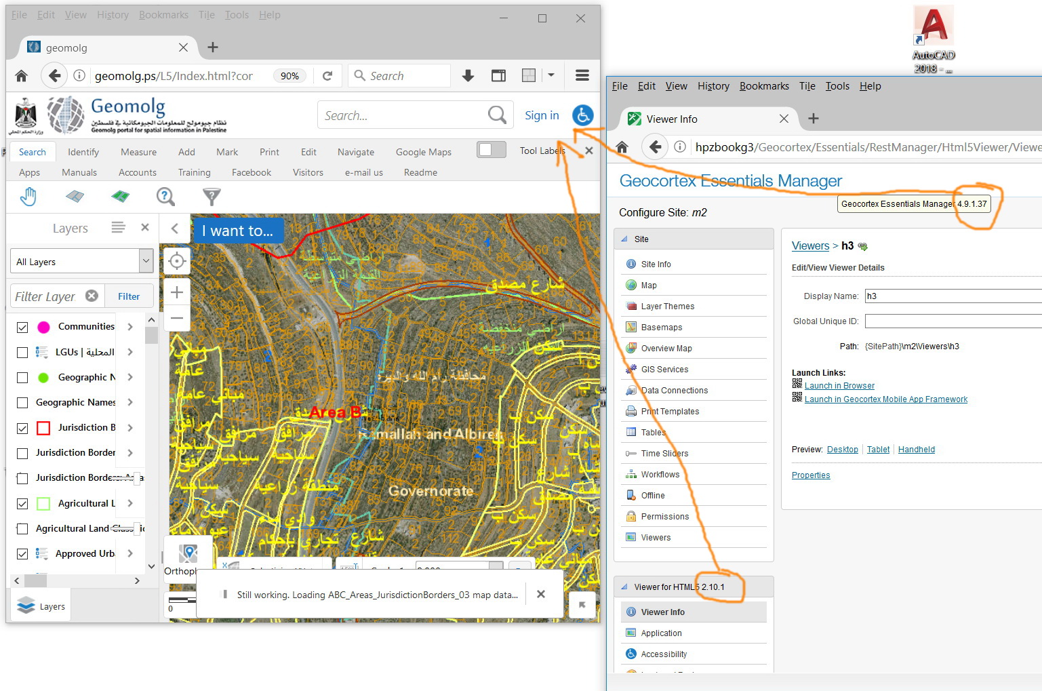Open the Desktop preview link
The image size is (1042, 691).
pyautogui.click(x=843, y=450)
